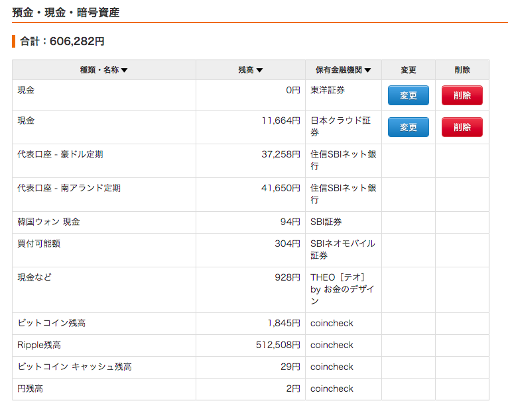Sort by 保有金融機関 column header
The height and width of the screenshot is (409, 508).
coord(343,70)
